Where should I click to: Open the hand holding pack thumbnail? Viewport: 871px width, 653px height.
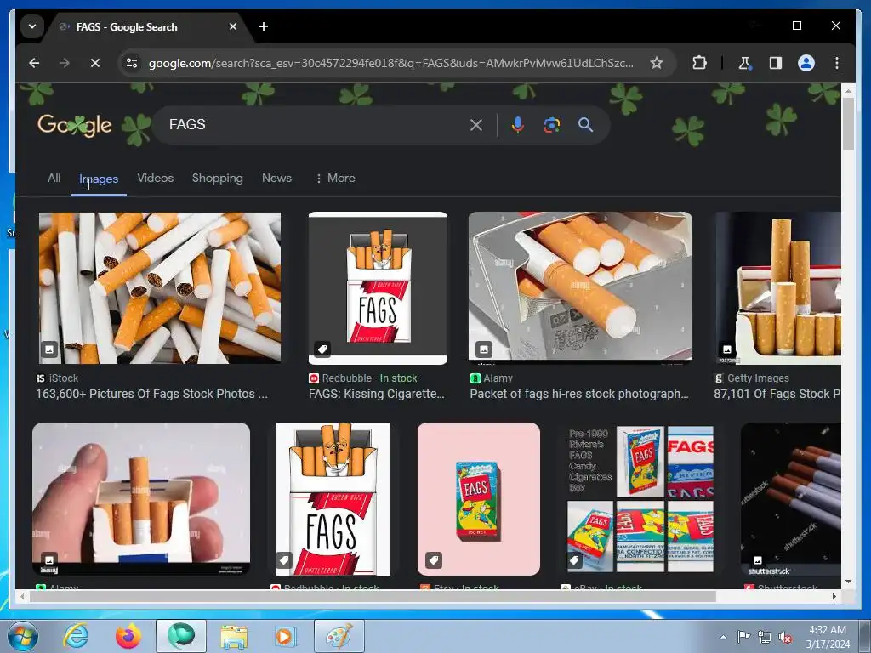pos(141,499)
